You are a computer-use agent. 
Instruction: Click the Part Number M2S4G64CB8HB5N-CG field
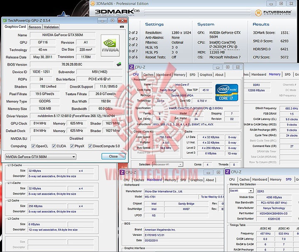[274, 213]
